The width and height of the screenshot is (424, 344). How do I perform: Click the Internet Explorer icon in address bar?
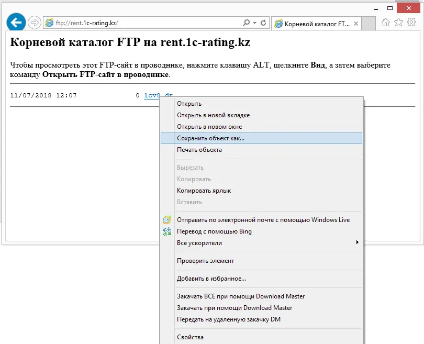coord(49,23)
